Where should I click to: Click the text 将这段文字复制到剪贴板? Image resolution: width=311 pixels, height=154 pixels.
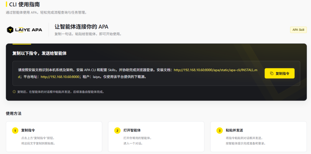pos(38,143)
